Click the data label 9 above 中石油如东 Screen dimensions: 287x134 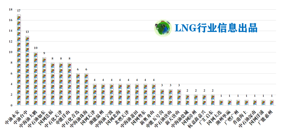coord(44,53)
